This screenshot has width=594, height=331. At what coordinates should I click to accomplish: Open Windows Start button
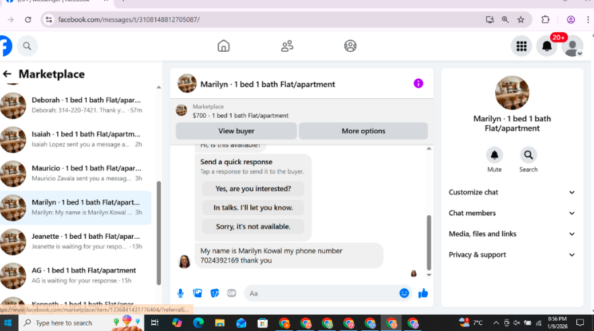point(7,323)
